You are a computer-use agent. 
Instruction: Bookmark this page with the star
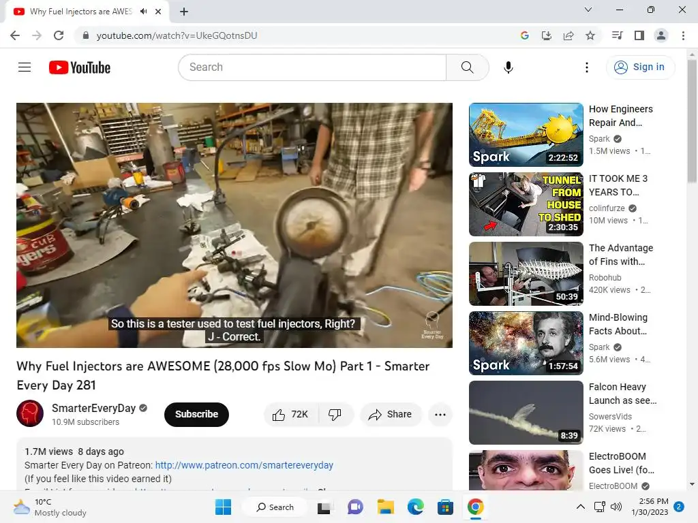(x=590, y=35)
